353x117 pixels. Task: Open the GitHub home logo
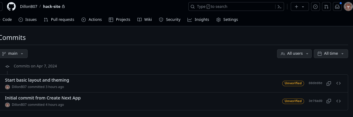[x=11, y=7]
